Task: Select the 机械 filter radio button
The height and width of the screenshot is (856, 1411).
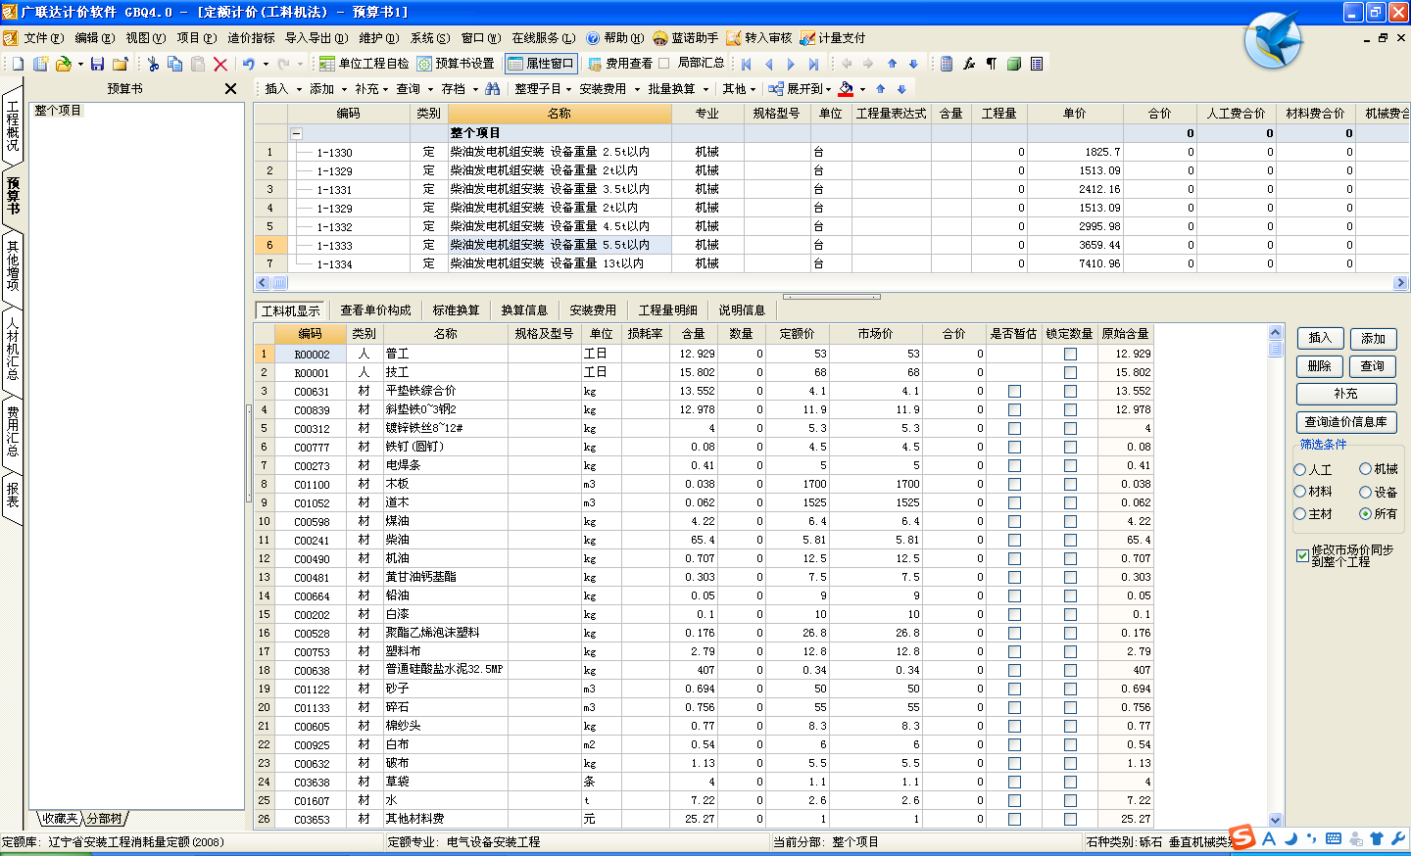Action: (1365, 469)
